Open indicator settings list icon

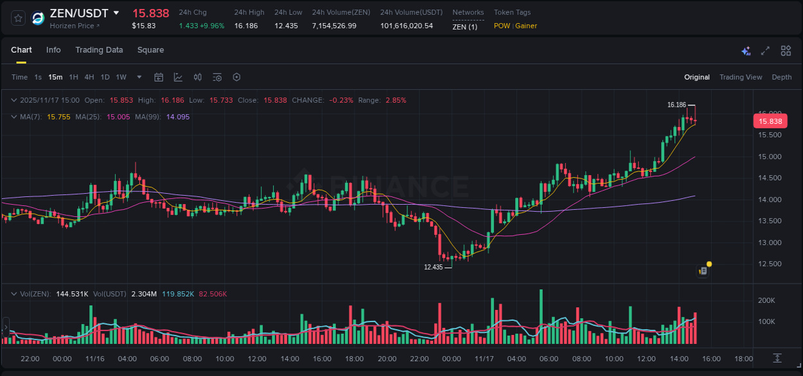(216, 77)
